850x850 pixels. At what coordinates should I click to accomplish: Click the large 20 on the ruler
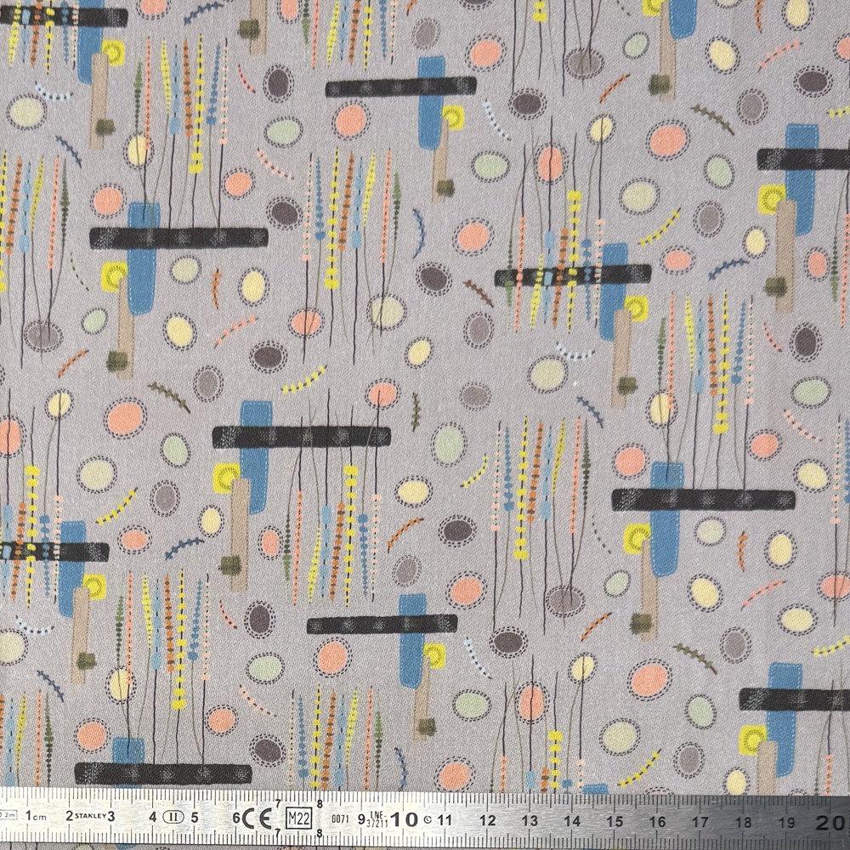point(832,823)
